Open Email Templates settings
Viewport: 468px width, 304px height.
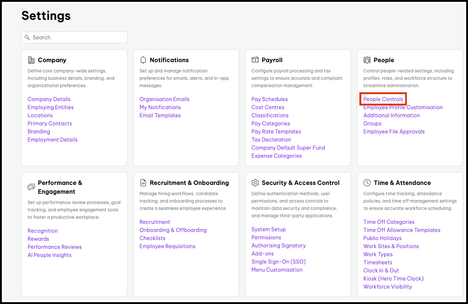[160, 115]
